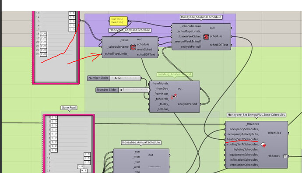Select the Gene Pool label tag
Viewport: 302px width, 173px height.
[69, 108]
